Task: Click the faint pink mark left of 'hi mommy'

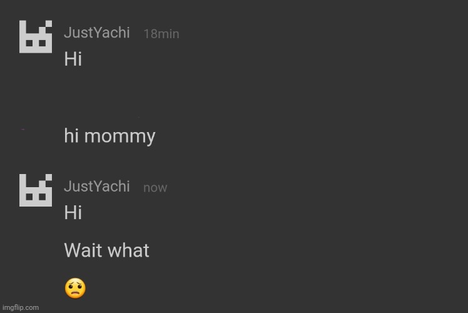Action: [x=23, y=129]
